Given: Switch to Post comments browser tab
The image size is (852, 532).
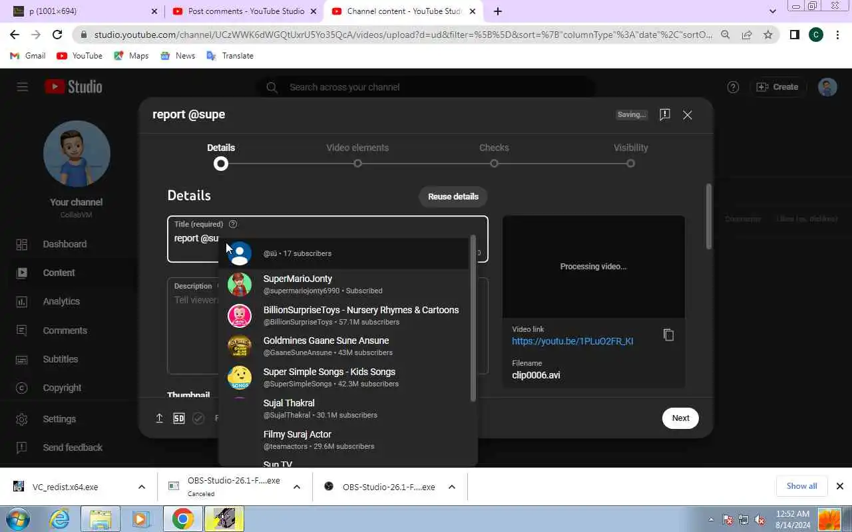Looking at the screenshot, I should tap(245, 11).
